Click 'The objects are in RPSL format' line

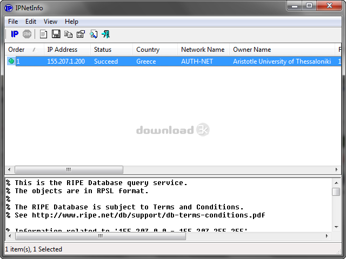(x=77, y=191)
